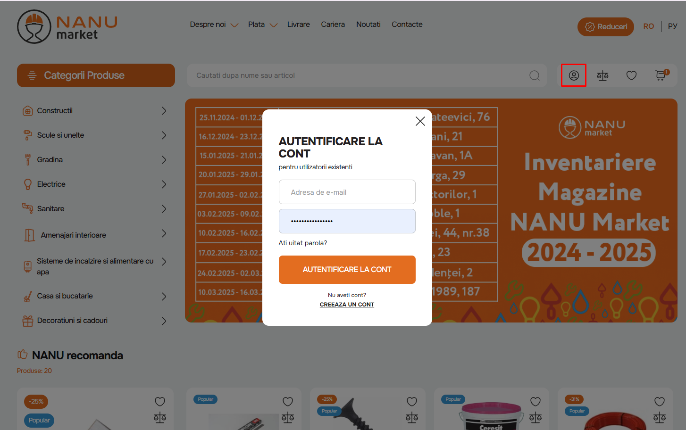Open the Noutati page

[x=368, y=25]
